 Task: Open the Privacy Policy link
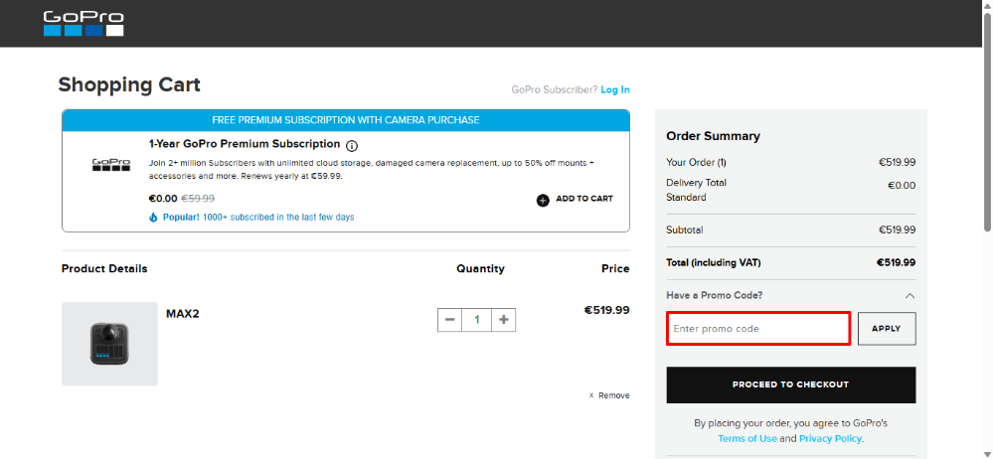tap(830, 439)
